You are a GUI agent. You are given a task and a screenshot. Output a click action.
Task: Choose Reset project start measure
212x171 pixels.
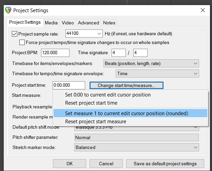pyautogui.click(x=95, y=121)
